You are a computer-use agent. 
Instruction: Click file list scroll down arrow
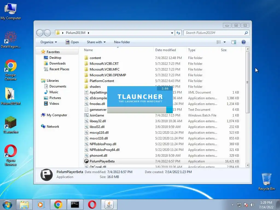[x=247, y=165]
